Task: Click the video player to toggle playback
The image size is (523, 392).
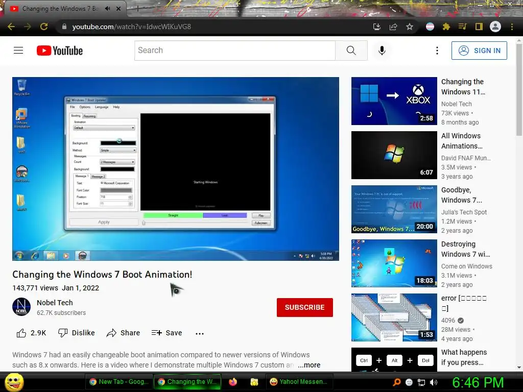Action: 176,168
